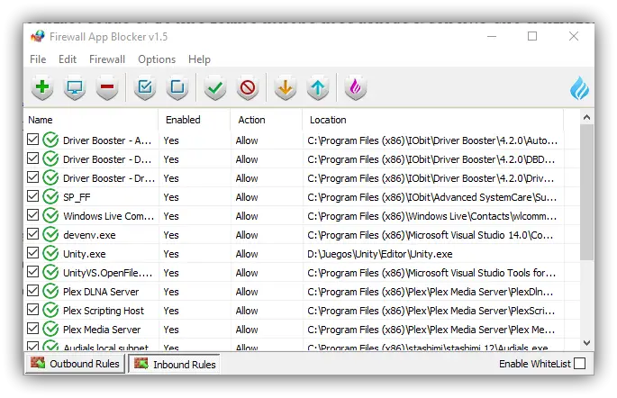Toggle the Plex DLNA Server checkbox

tap(33, 291)
